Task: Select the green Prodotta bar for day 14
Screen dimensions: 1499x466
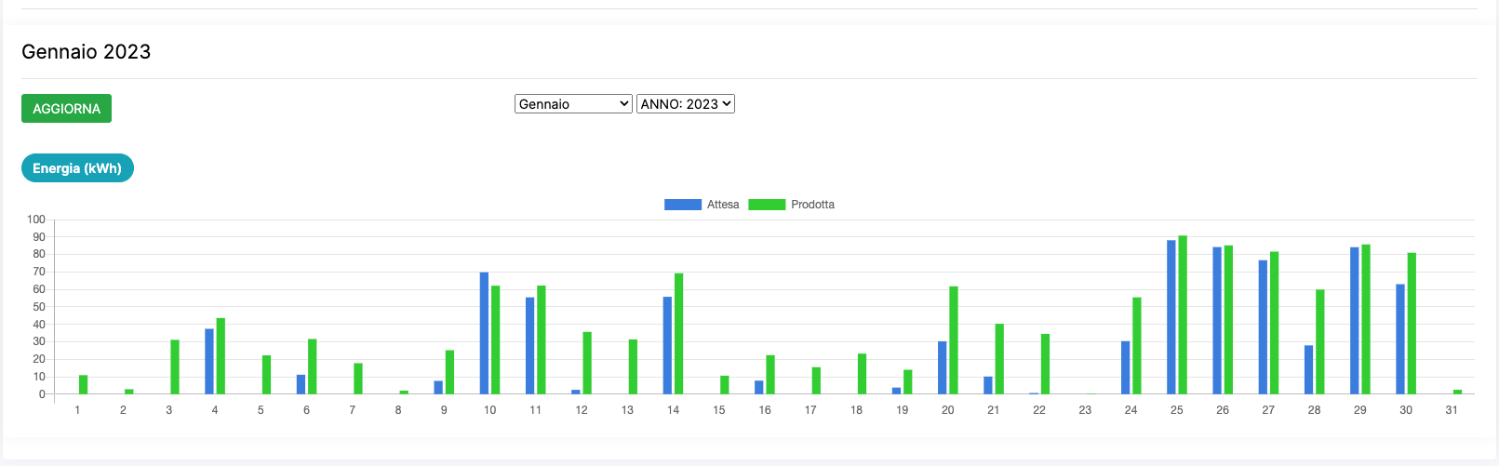Action: pyautogui.click(x=678, y=333)
